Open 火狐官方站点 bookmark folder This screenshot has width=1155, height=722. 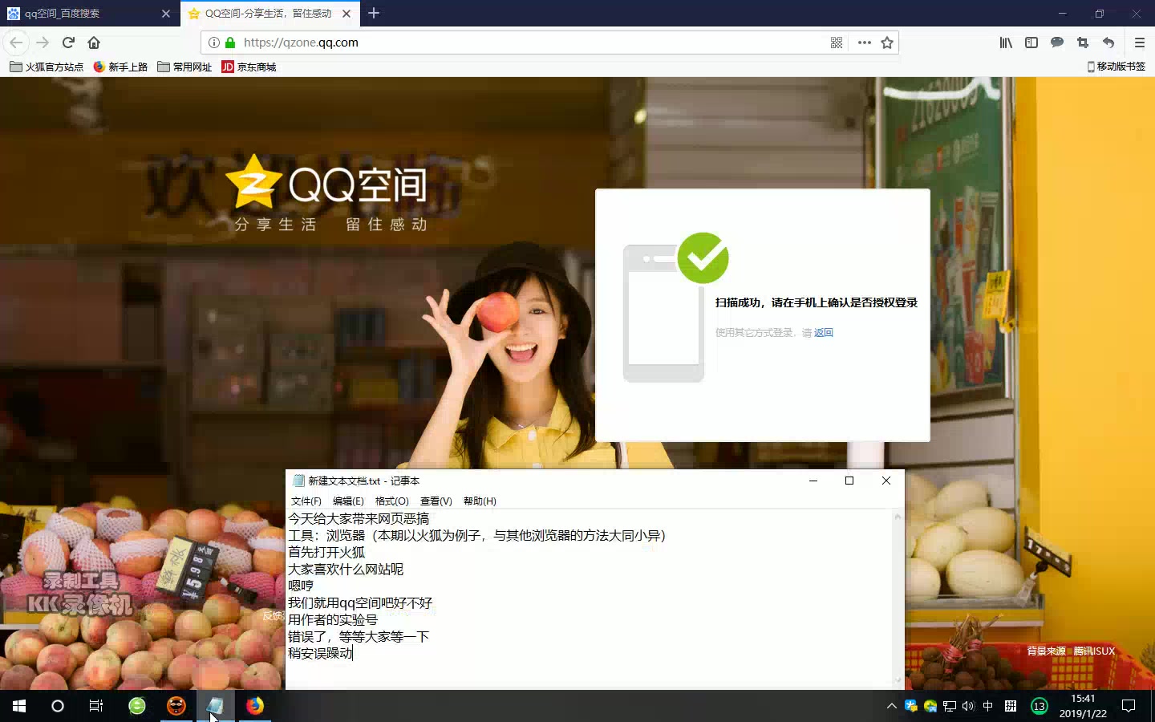tap(47, 67)
